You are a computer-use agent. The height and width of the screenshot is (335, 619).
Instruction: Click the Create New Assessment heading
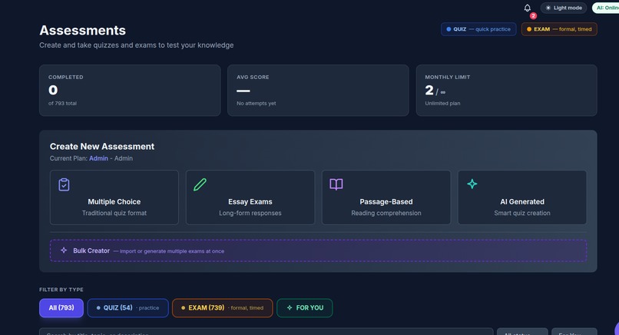[102, 147]
